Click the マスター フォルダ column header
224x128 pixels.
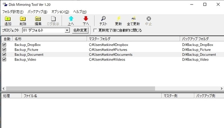[x=134, y=39]
